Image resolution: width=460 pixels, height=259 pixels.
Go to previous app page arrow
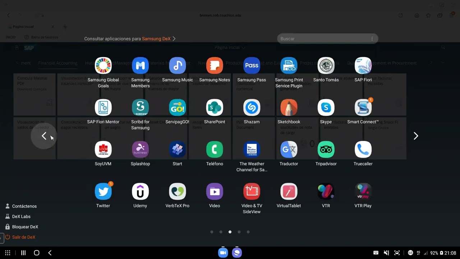[44, 136]
